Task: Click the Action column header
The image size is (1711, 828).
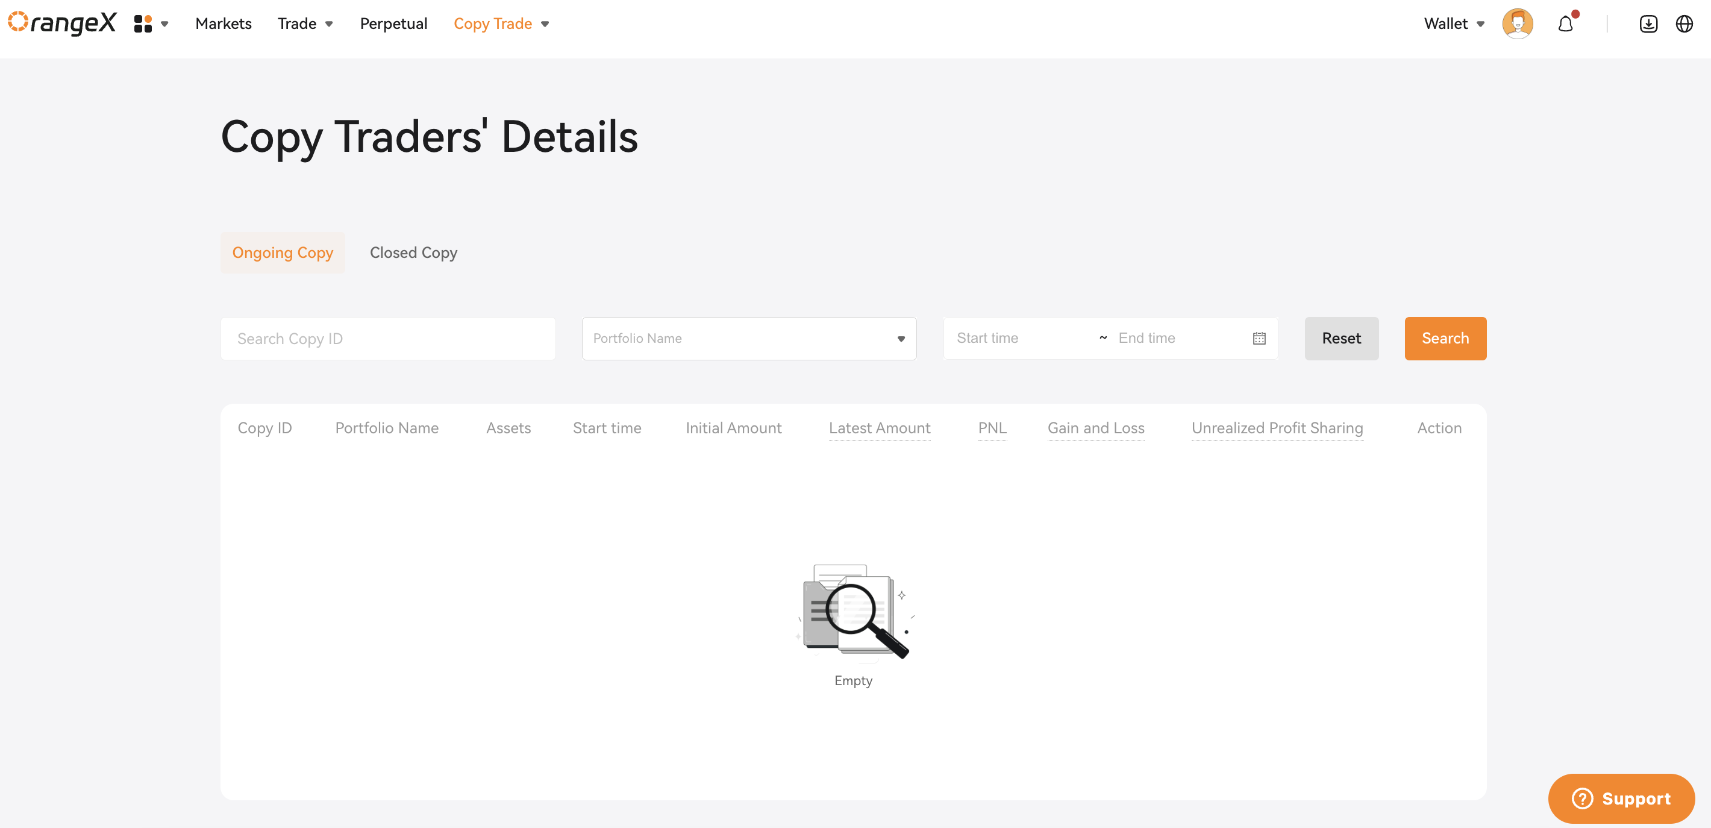Action: coord(1439,428)
